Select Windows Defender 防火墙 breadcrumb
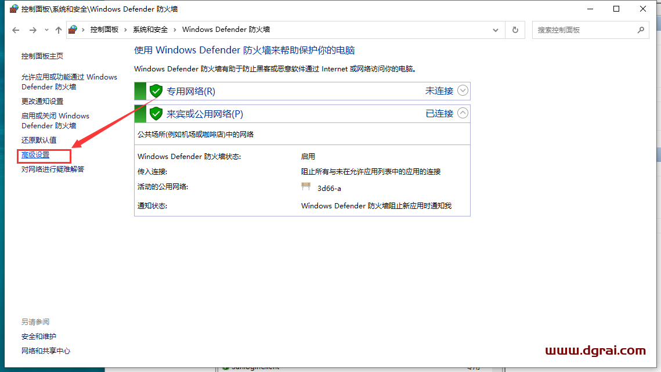 point(226,30)
